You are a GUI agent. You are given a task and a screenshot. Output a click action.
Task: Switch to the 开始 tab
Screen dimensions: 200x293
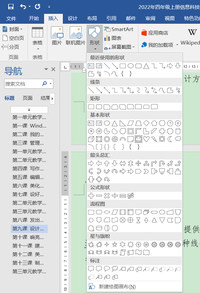[x=34, y=18]
